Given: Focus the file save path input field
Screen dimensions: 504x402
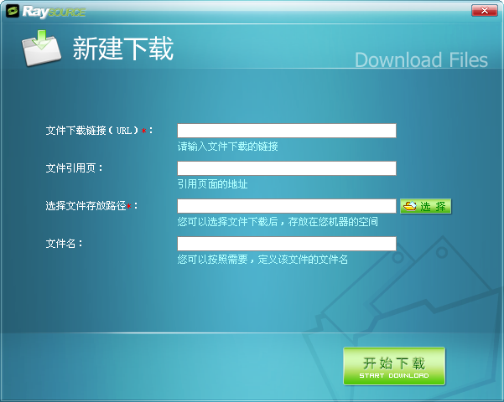Looking at the screenshot, I should [x=286, y=206].
